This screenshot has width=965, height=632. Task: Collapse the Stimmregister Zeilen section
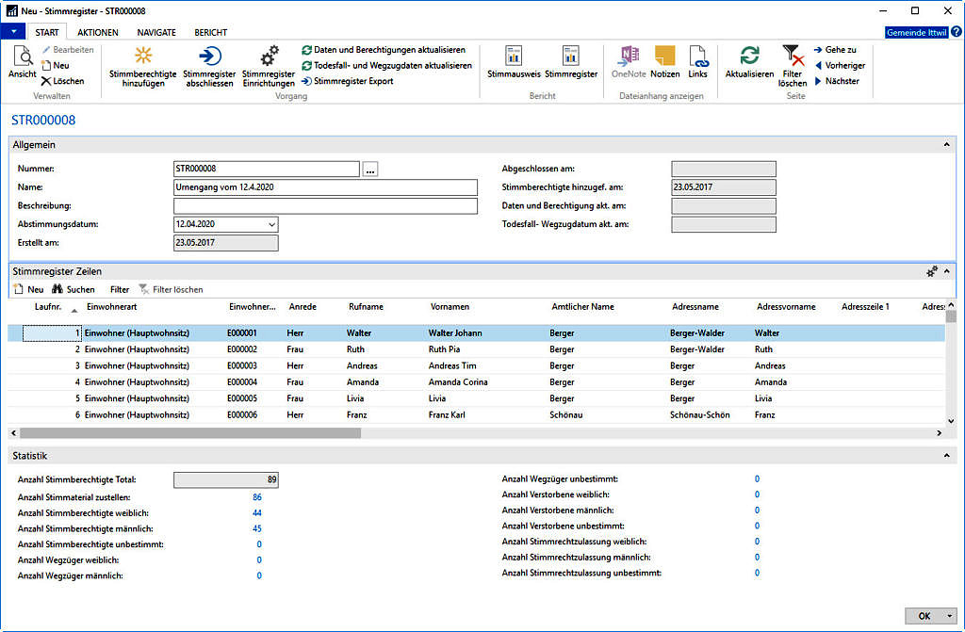click(946, 270)
